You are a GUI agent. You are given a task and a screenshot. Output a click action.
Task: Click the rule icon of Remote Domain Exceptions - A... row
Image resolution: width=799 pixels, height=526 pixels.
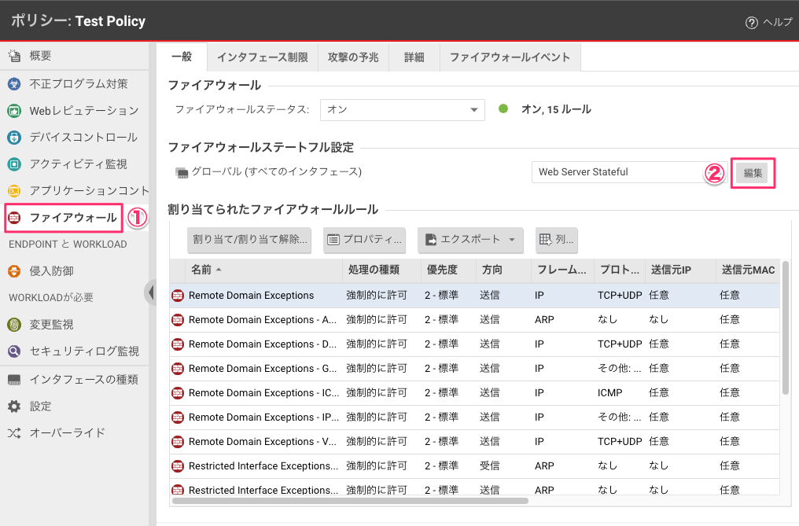point(178,320)
